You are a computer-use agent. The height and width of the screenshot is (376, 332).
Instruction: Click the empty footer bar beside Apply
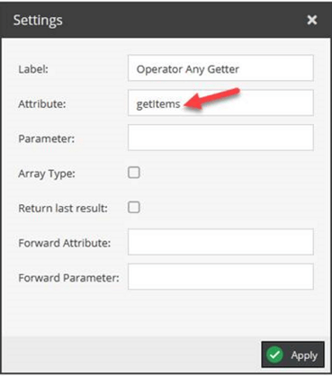[131, 354]
